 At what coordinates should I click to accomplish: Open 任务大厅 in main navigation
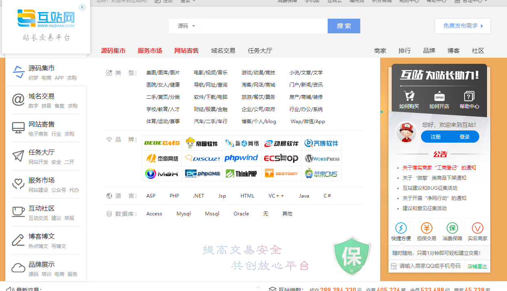(x=260, y=51)
